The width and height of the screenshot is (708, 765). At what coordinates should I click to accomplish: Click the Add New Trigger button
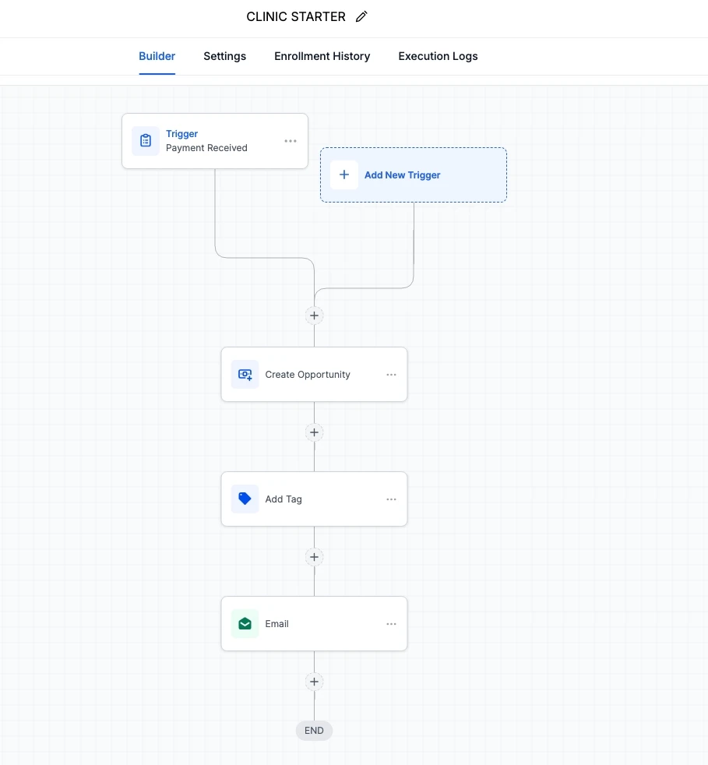point(414,175)
